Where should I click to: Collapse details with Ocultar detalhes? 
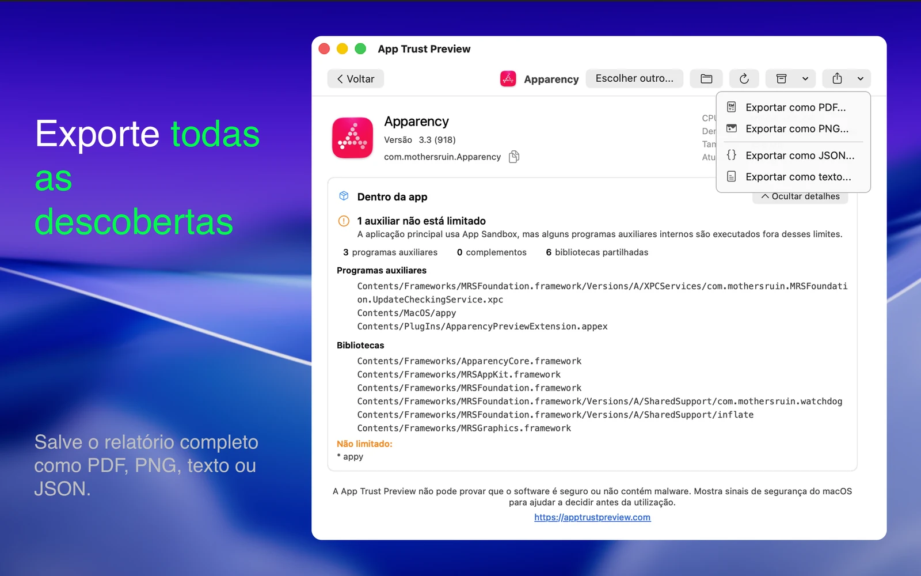(x=800, y=196)
